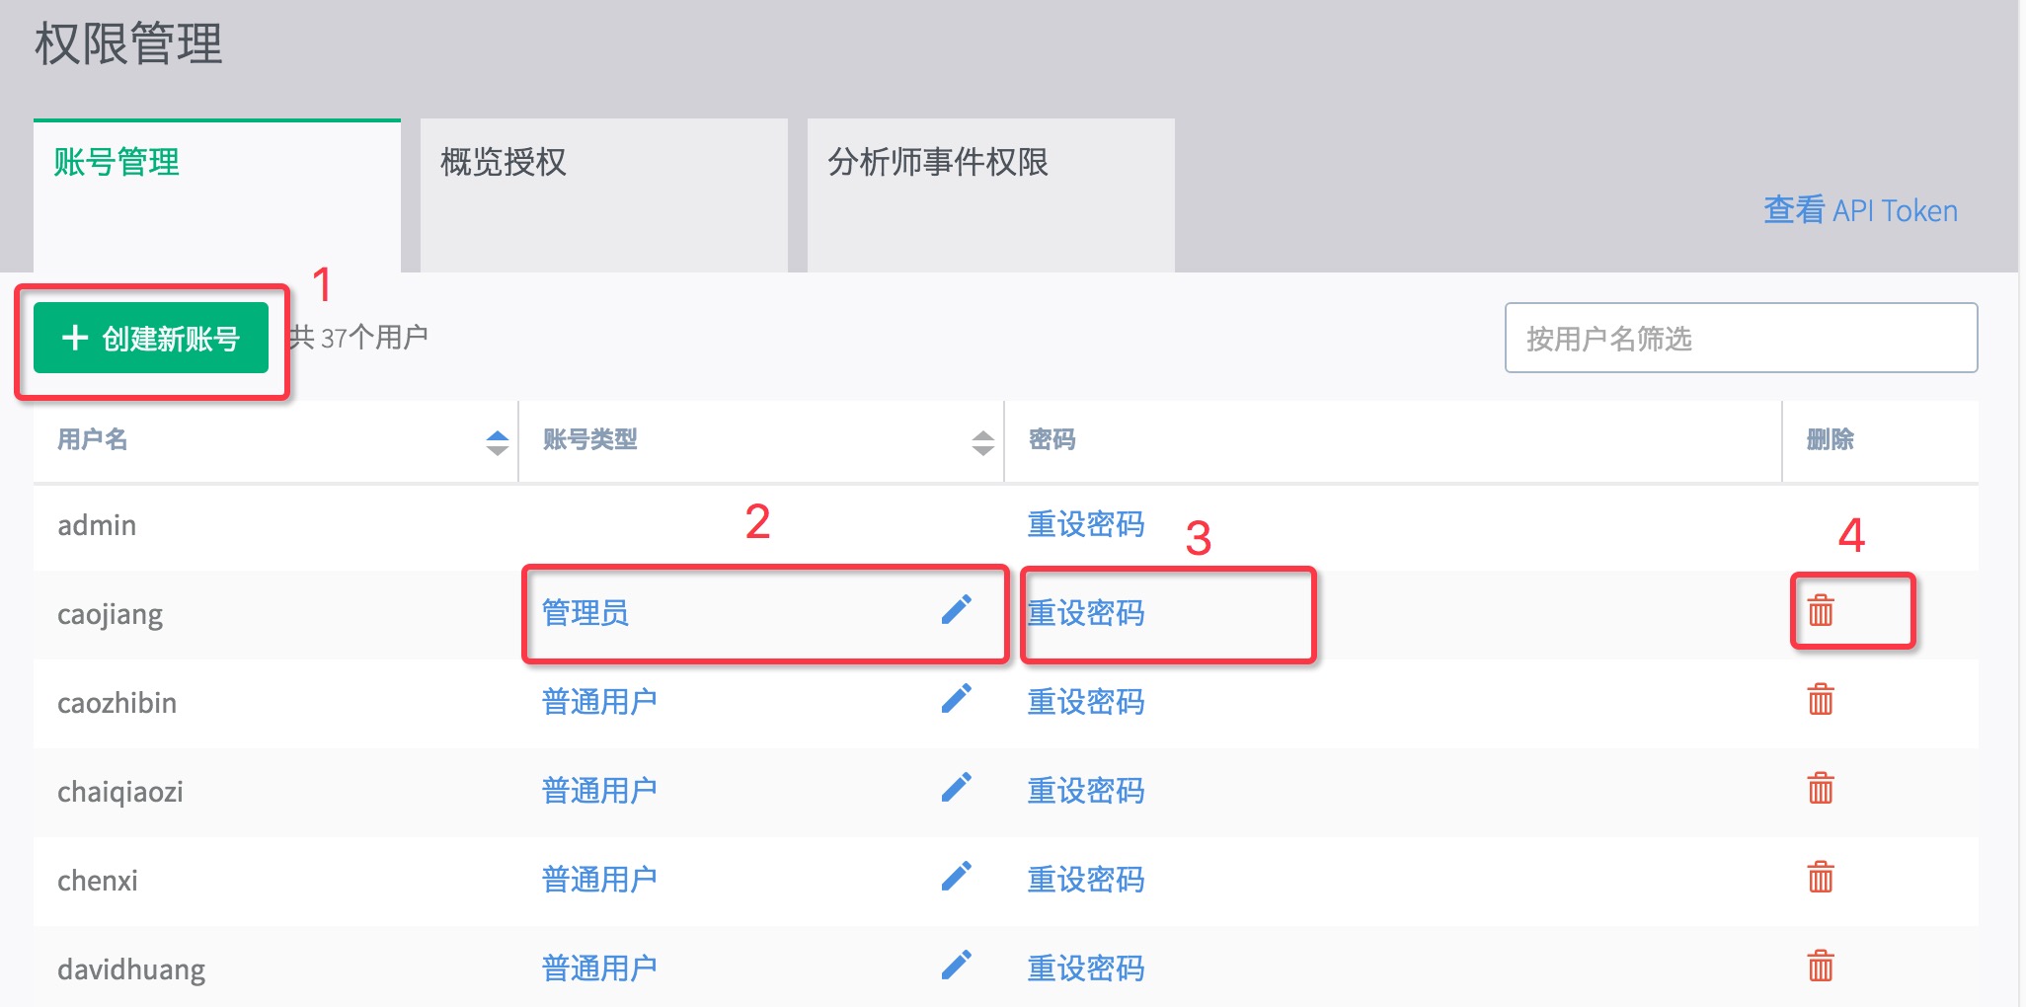This screenshot has height=1007, width=2026.
Task: Click trash icon for caozhibin
Action: (1821, 700)
